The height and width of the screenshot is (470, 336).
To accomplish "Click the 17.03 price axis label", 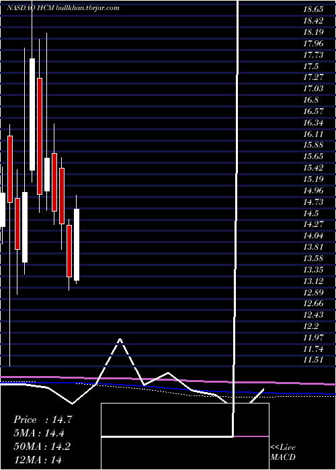I will coord(313,89).
